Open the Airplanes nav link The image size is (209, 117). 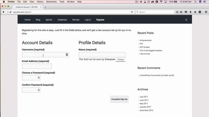62,19
